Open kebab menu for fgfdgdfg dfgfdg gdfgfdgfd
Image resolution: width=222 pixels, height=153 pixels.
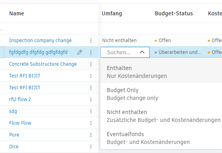pyautogui.click(x=91, y=52)
